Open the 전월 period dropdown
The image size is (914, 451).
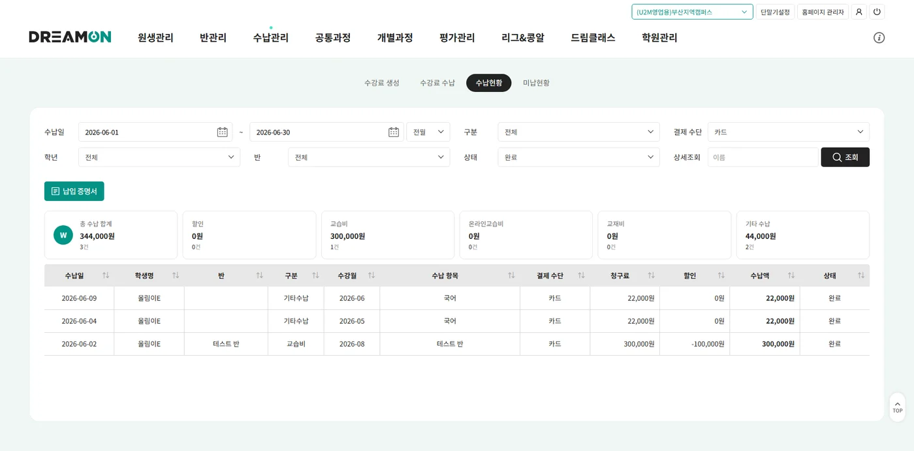[428, 132]
